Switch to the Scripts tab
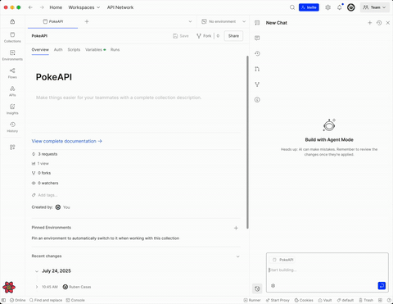 pyautogui.click(x=74, y=50)
